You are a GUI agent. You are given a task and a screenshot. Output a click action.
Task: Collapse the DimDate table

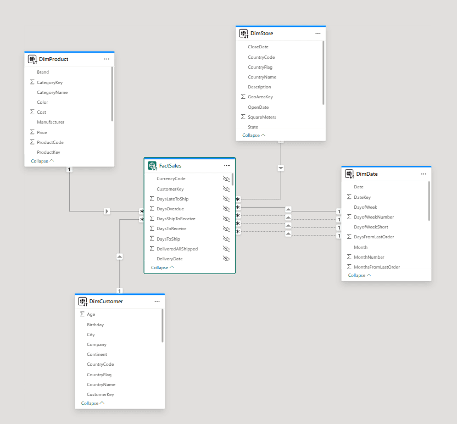tap(360, 275)
